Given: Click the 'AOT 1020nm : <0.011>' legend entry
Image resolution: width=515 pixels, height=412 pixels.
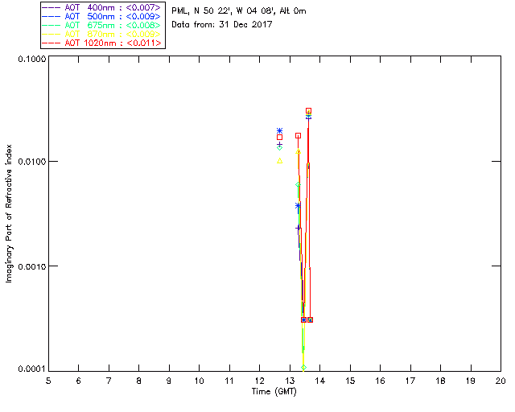Looking at the screenshot, I should tap(102, 43).
